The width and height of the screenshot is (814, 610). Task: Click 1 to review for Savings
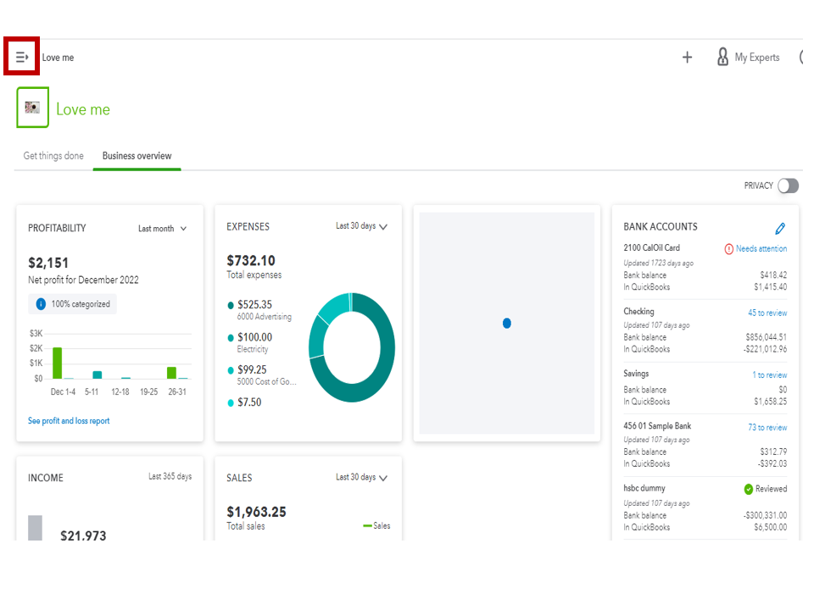point(769,374)
